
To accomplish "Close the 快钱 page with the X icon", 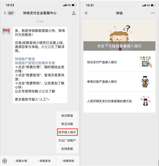I will coord(86,13).
